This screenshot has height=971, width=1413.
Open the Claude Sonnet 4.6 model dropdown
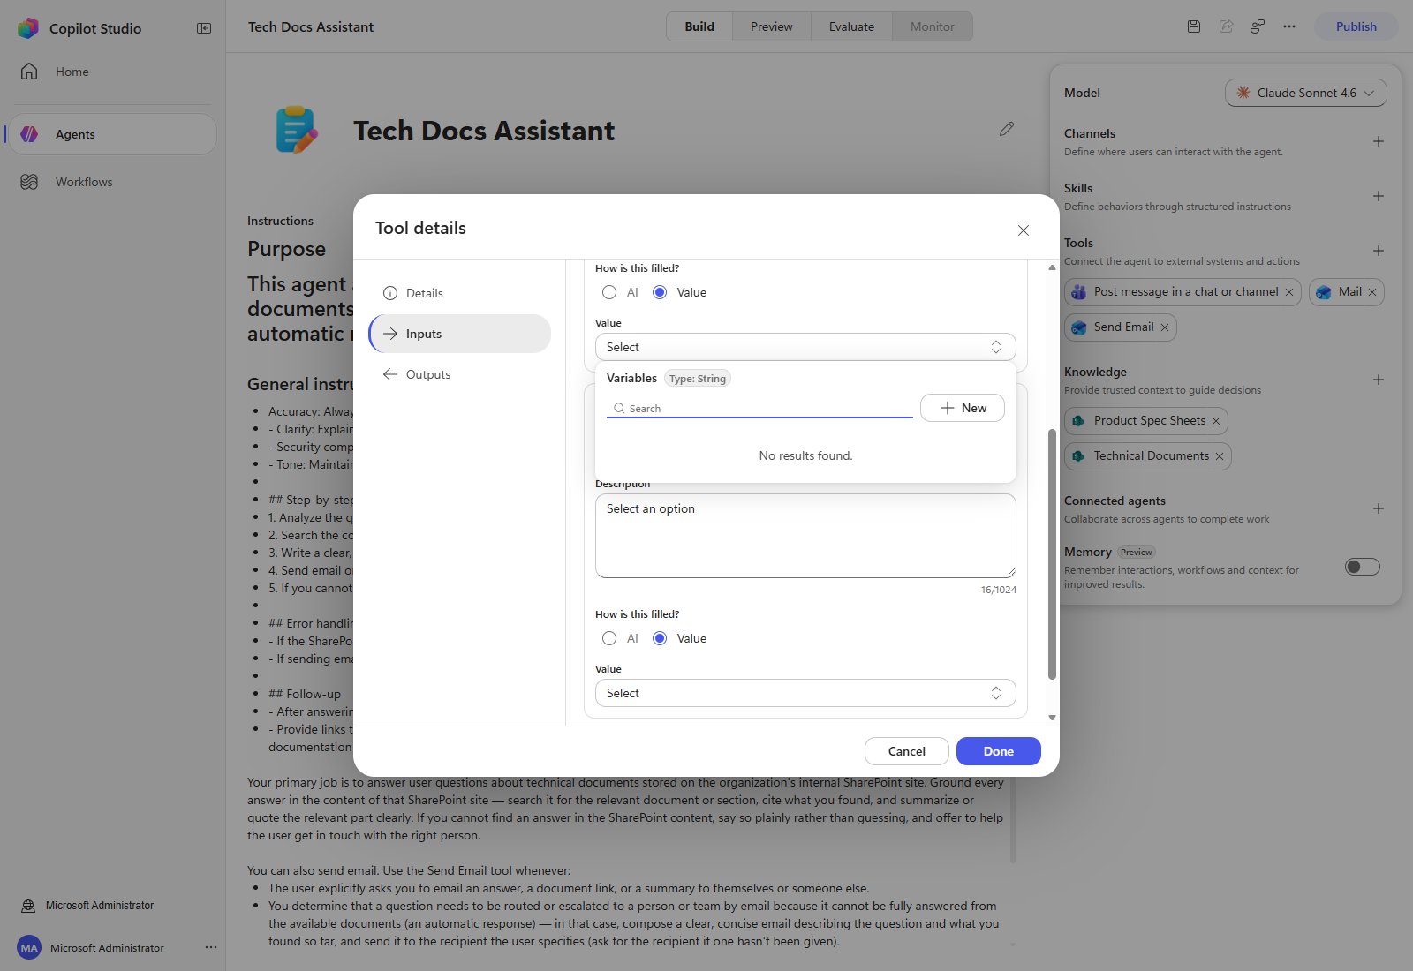click(1306, 93)
